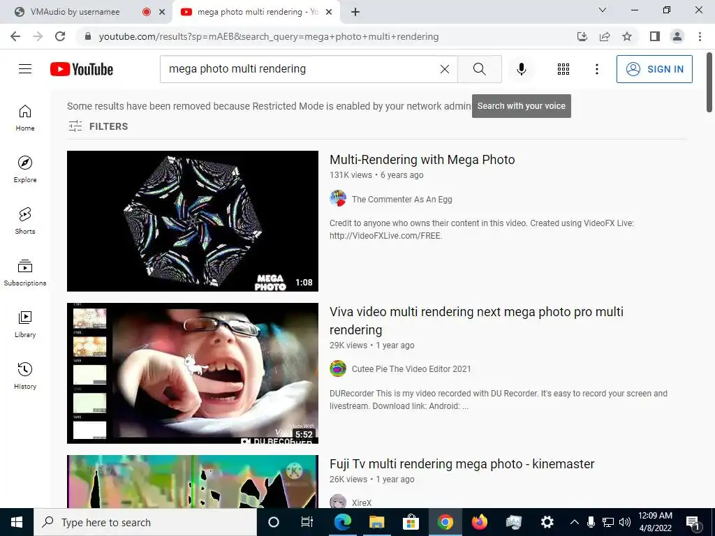Open Settings gear on taskbar
The width and height of the screenshot is (715, 536).
coord(547,522)
